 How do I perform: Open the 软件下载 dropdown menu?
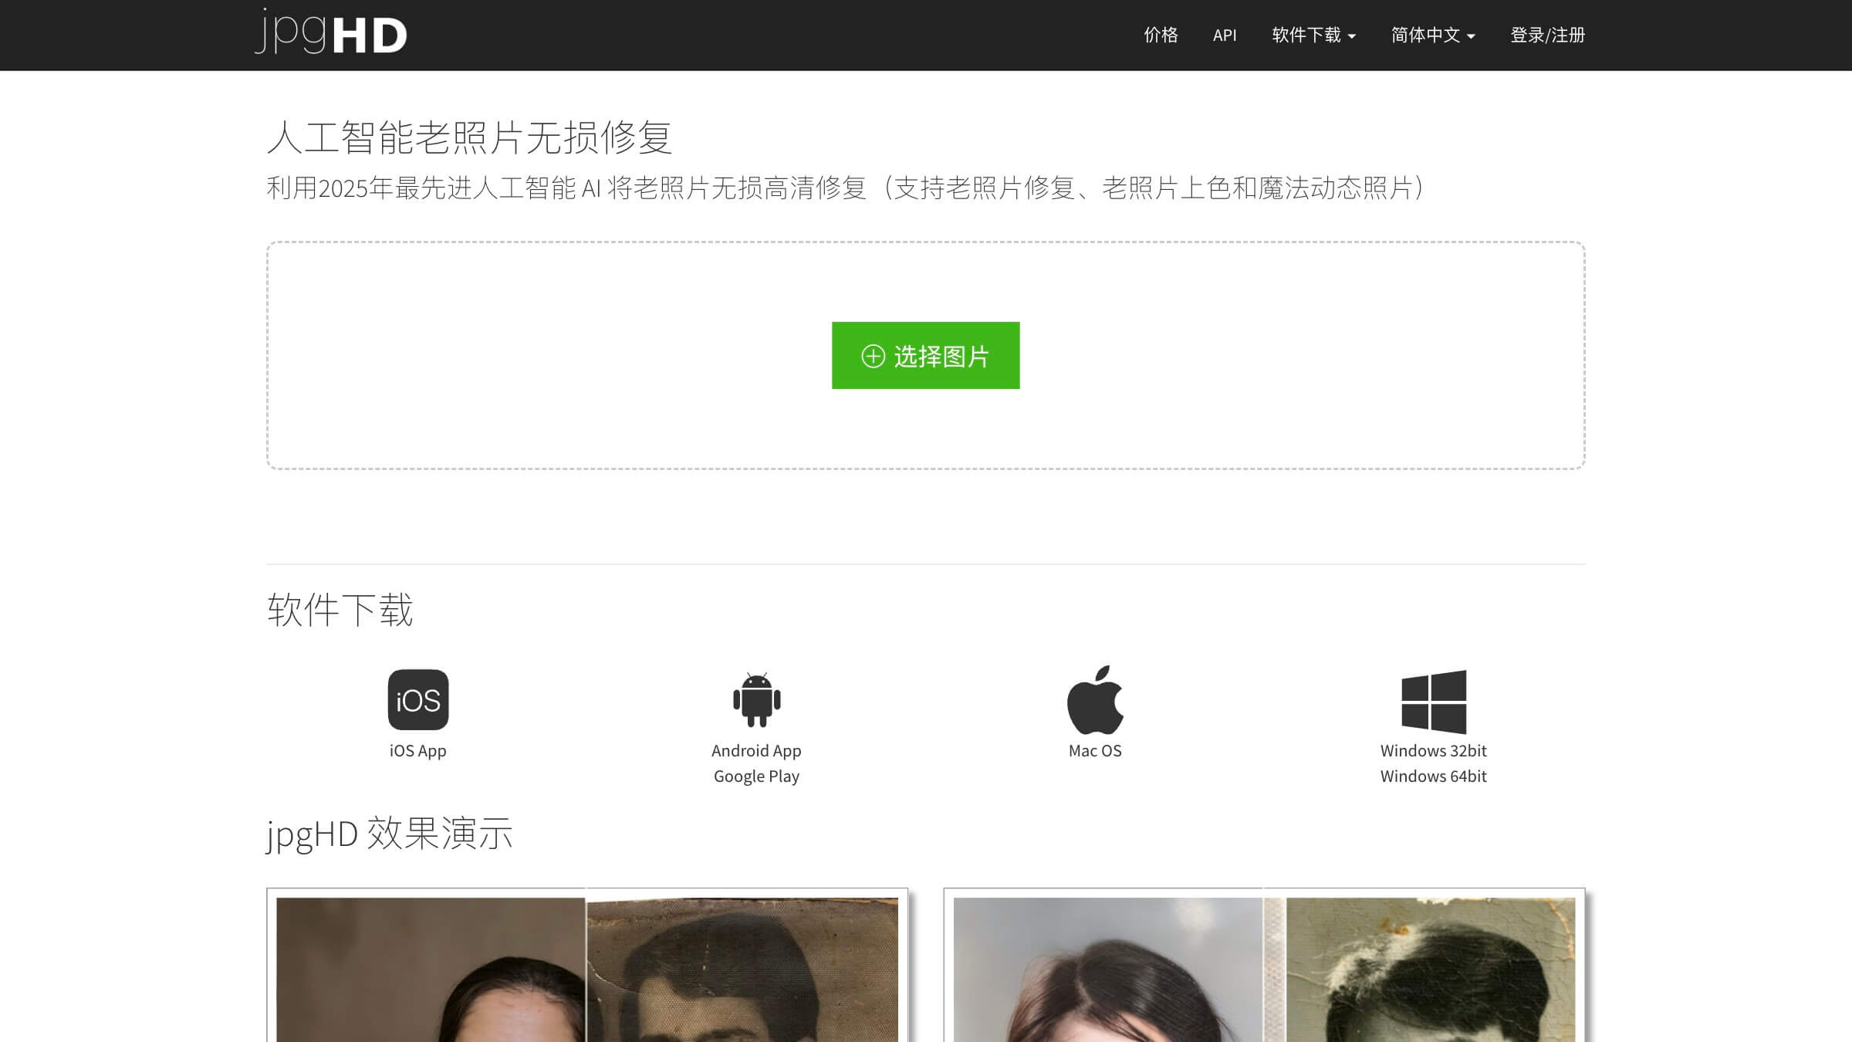1313,35
